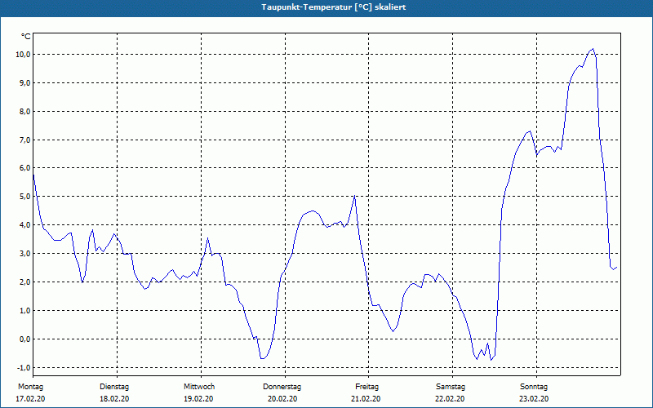Click the °C unit label

(x=26, y=37)
